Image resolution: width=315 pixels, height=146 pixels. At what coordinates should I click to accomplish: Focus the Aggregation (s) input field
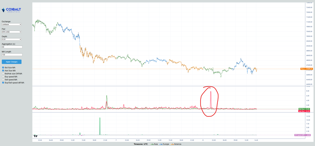[x=12, y=47]
